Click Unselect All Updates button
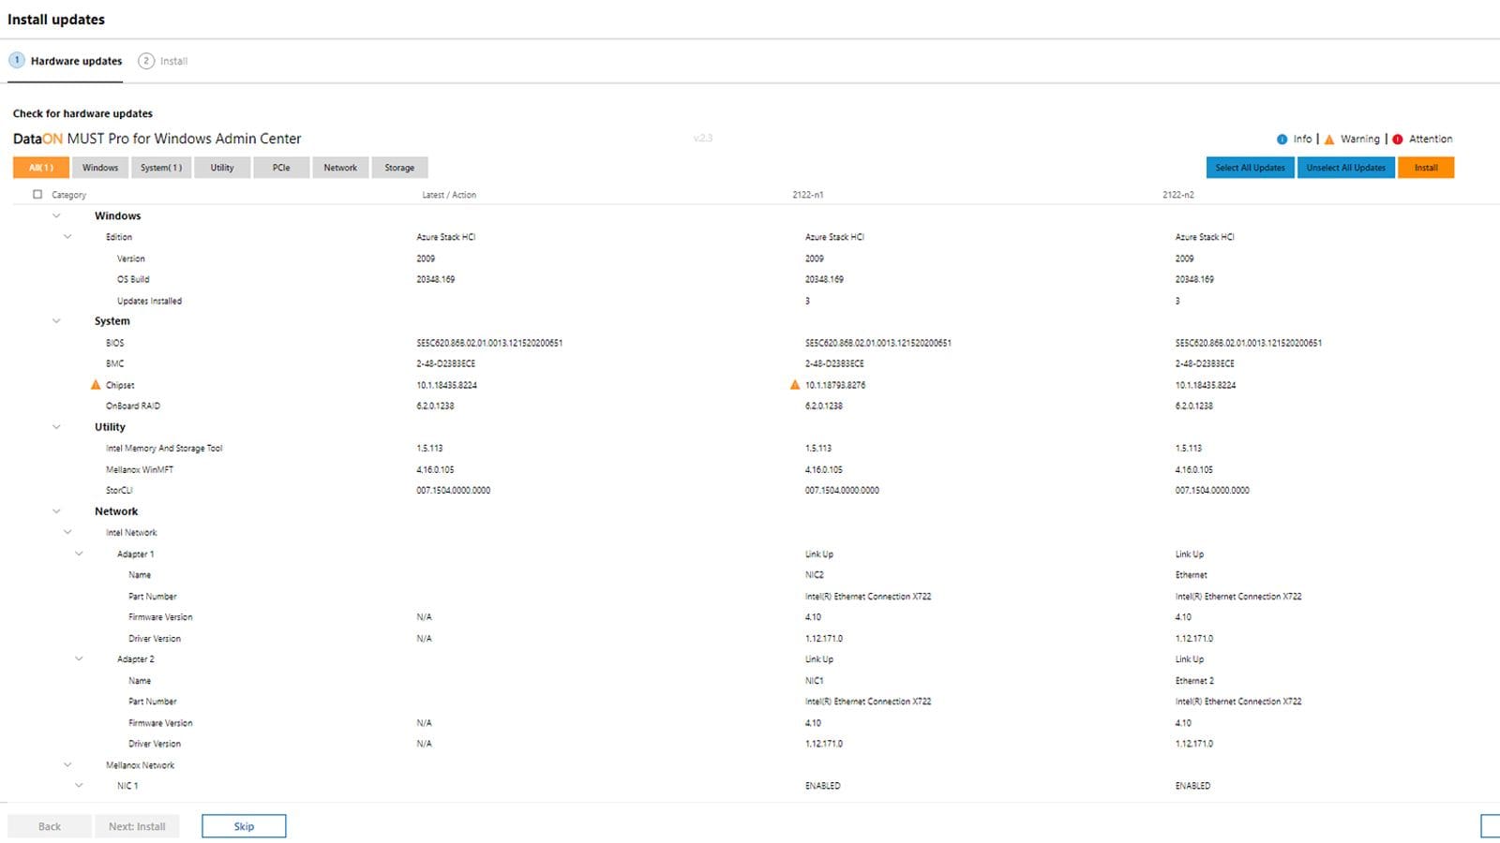This screenshot has height=843, width=1500. point(1346,168)
